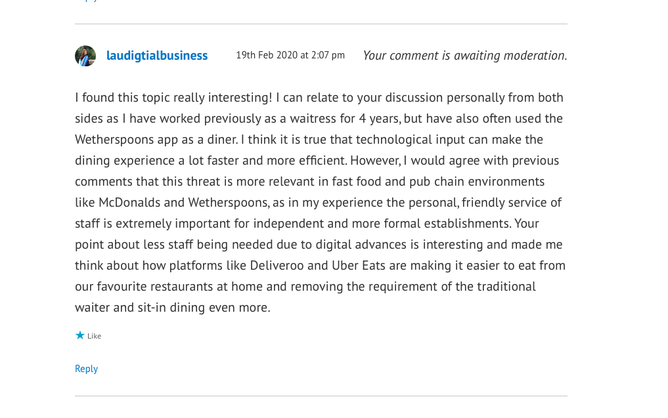Screen dimensions: 668x418
Task: Click the partial Reply link at top
Action: click(x=86, y=1)
